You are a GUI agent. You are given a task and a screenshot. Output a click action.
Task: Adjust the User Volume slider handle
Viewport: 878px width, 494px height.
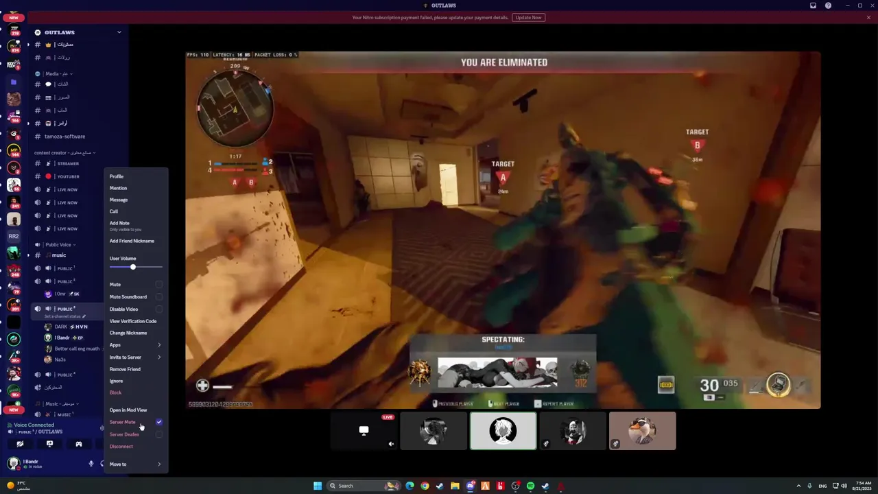pyautogui.click(x=133, y=267)
